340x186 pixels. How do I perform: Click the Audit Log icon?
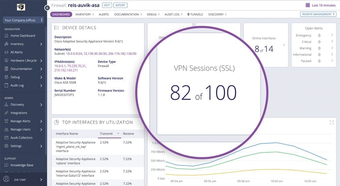pos(6,85)
